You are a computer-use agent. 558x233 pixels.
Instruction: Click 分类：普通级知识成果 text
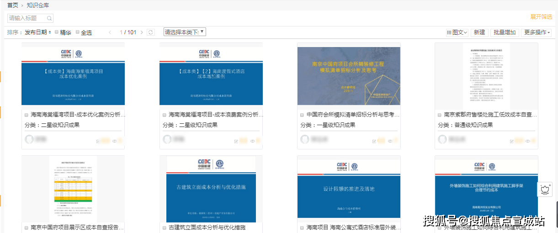pyautogui.click(x=465, y=125)
